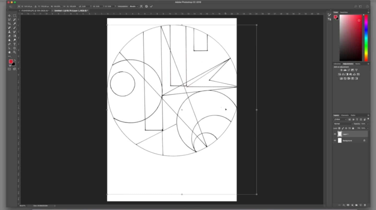
Task: Open the Opacity dropdown in Layers panel
Action: click(x=368, y=124)
